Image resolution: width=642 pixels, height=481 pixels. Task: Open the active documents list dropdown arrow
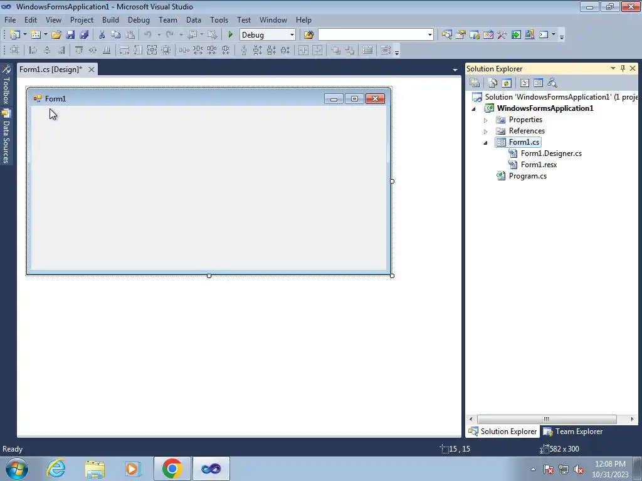pyautogui.click(x=455, y=70)
